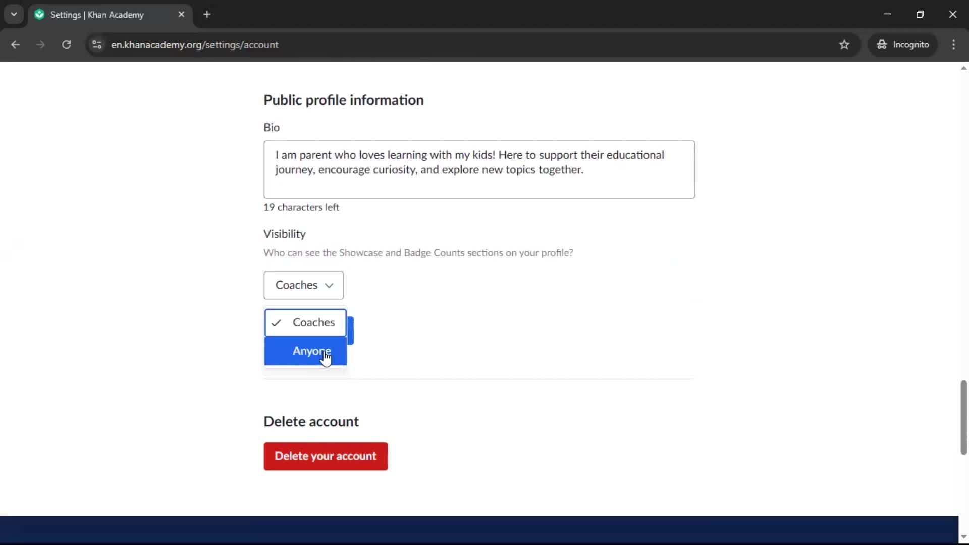This screenshot has height=545, width=969.
Task: Bookmark this page with the star icon
Action: pos(844,44)
